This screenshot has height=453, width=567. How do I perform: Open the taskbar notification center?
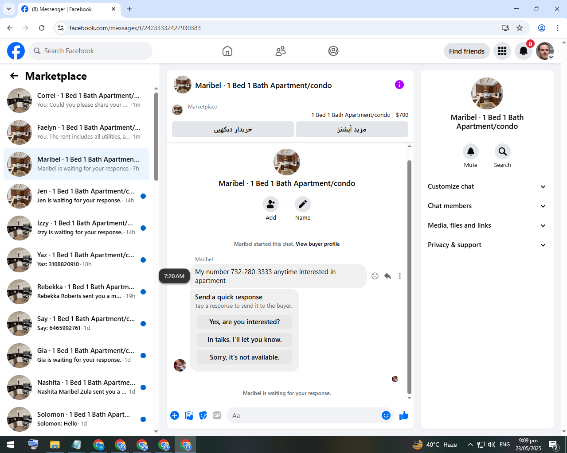click(x=553, y=444)
